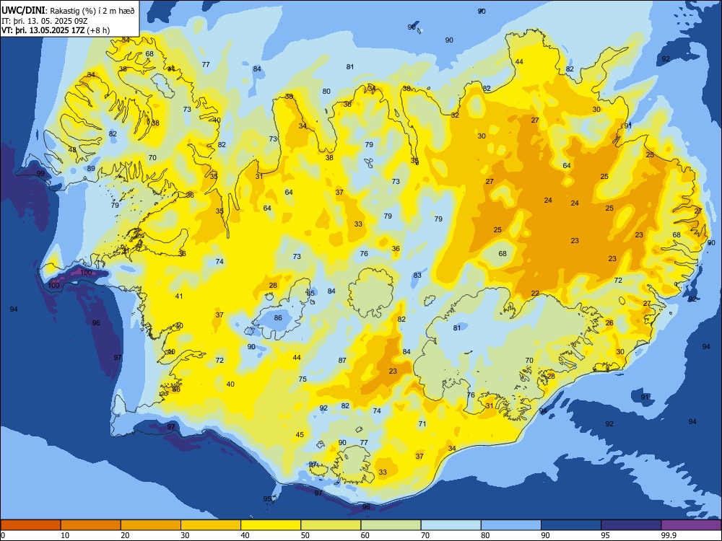
Task: Click the purple legend swatch above 99.9
Action: [x=691, y=525]
